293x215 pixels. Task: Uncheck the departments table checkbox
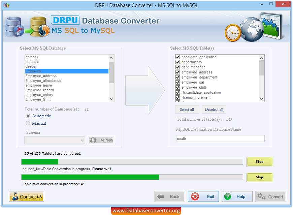178,62
